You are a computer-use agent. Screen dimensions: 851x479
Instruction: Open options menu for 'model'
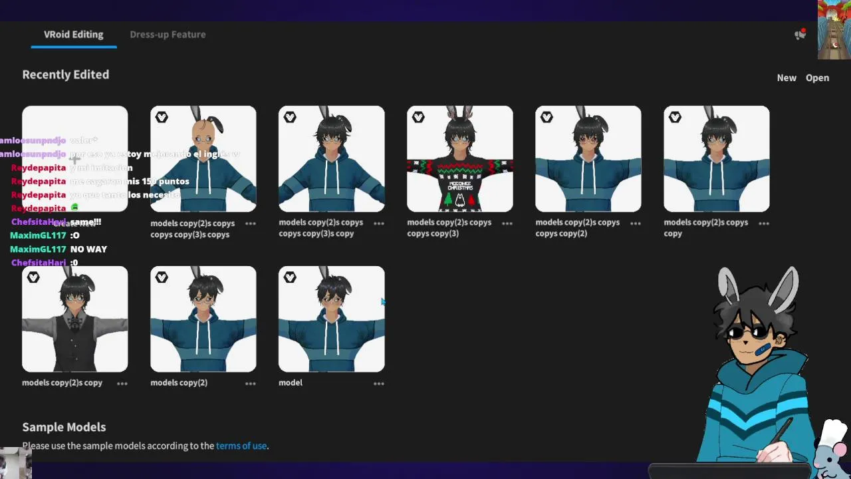click(x=379, y=384)
